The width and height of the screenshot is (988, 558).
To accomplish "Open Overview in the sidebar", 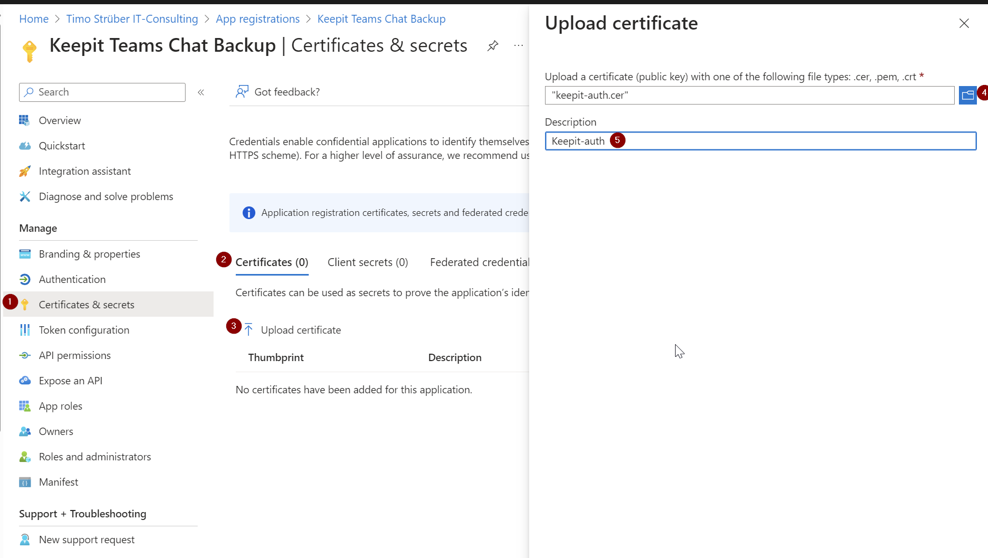I will tap(60, 120).
